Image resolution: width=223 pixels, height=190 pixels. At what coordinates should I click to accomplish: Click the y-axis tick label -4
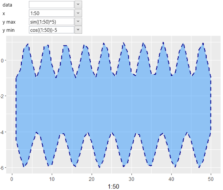pyautogui.click(x=2, y=132)
